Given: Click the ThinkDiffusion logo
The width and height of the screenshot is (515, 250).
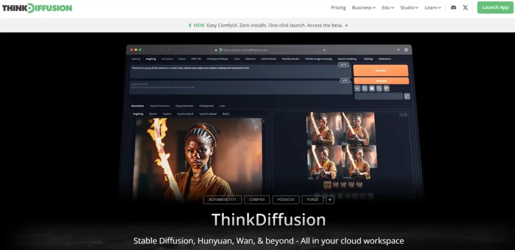Looking at the screenshot, I should [x=36, y=8].
